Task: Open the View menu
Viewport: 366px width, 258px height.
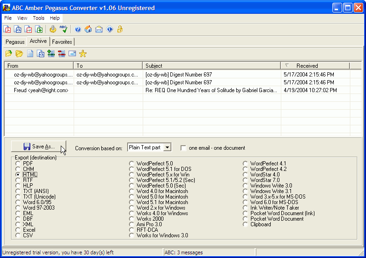Action: [22, 18]
